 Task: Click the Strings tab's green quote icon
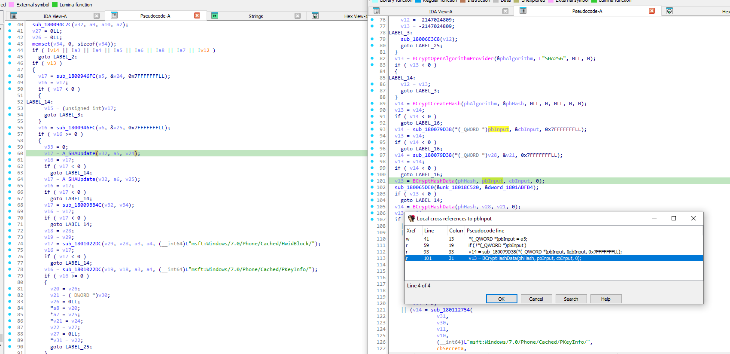215,16
